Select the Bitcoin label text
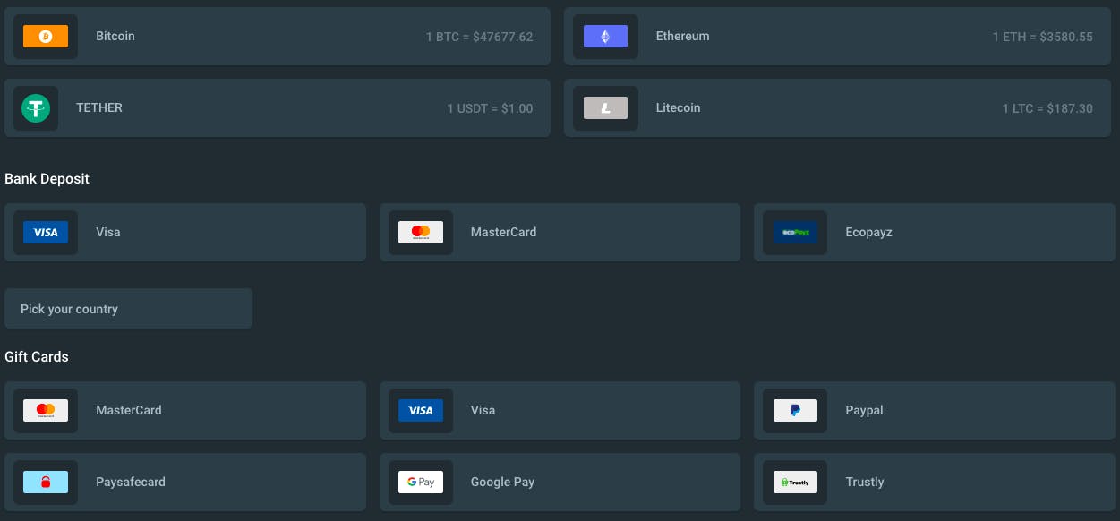This screenshot has height=521, width=1120. (x=115, y=37)
